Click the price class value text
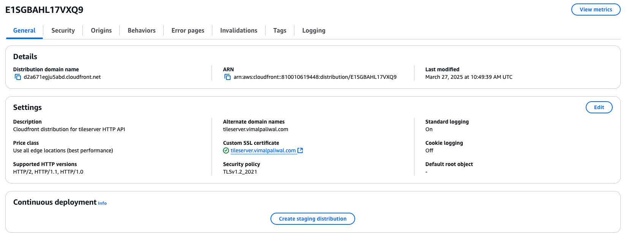 coord(63,150)
